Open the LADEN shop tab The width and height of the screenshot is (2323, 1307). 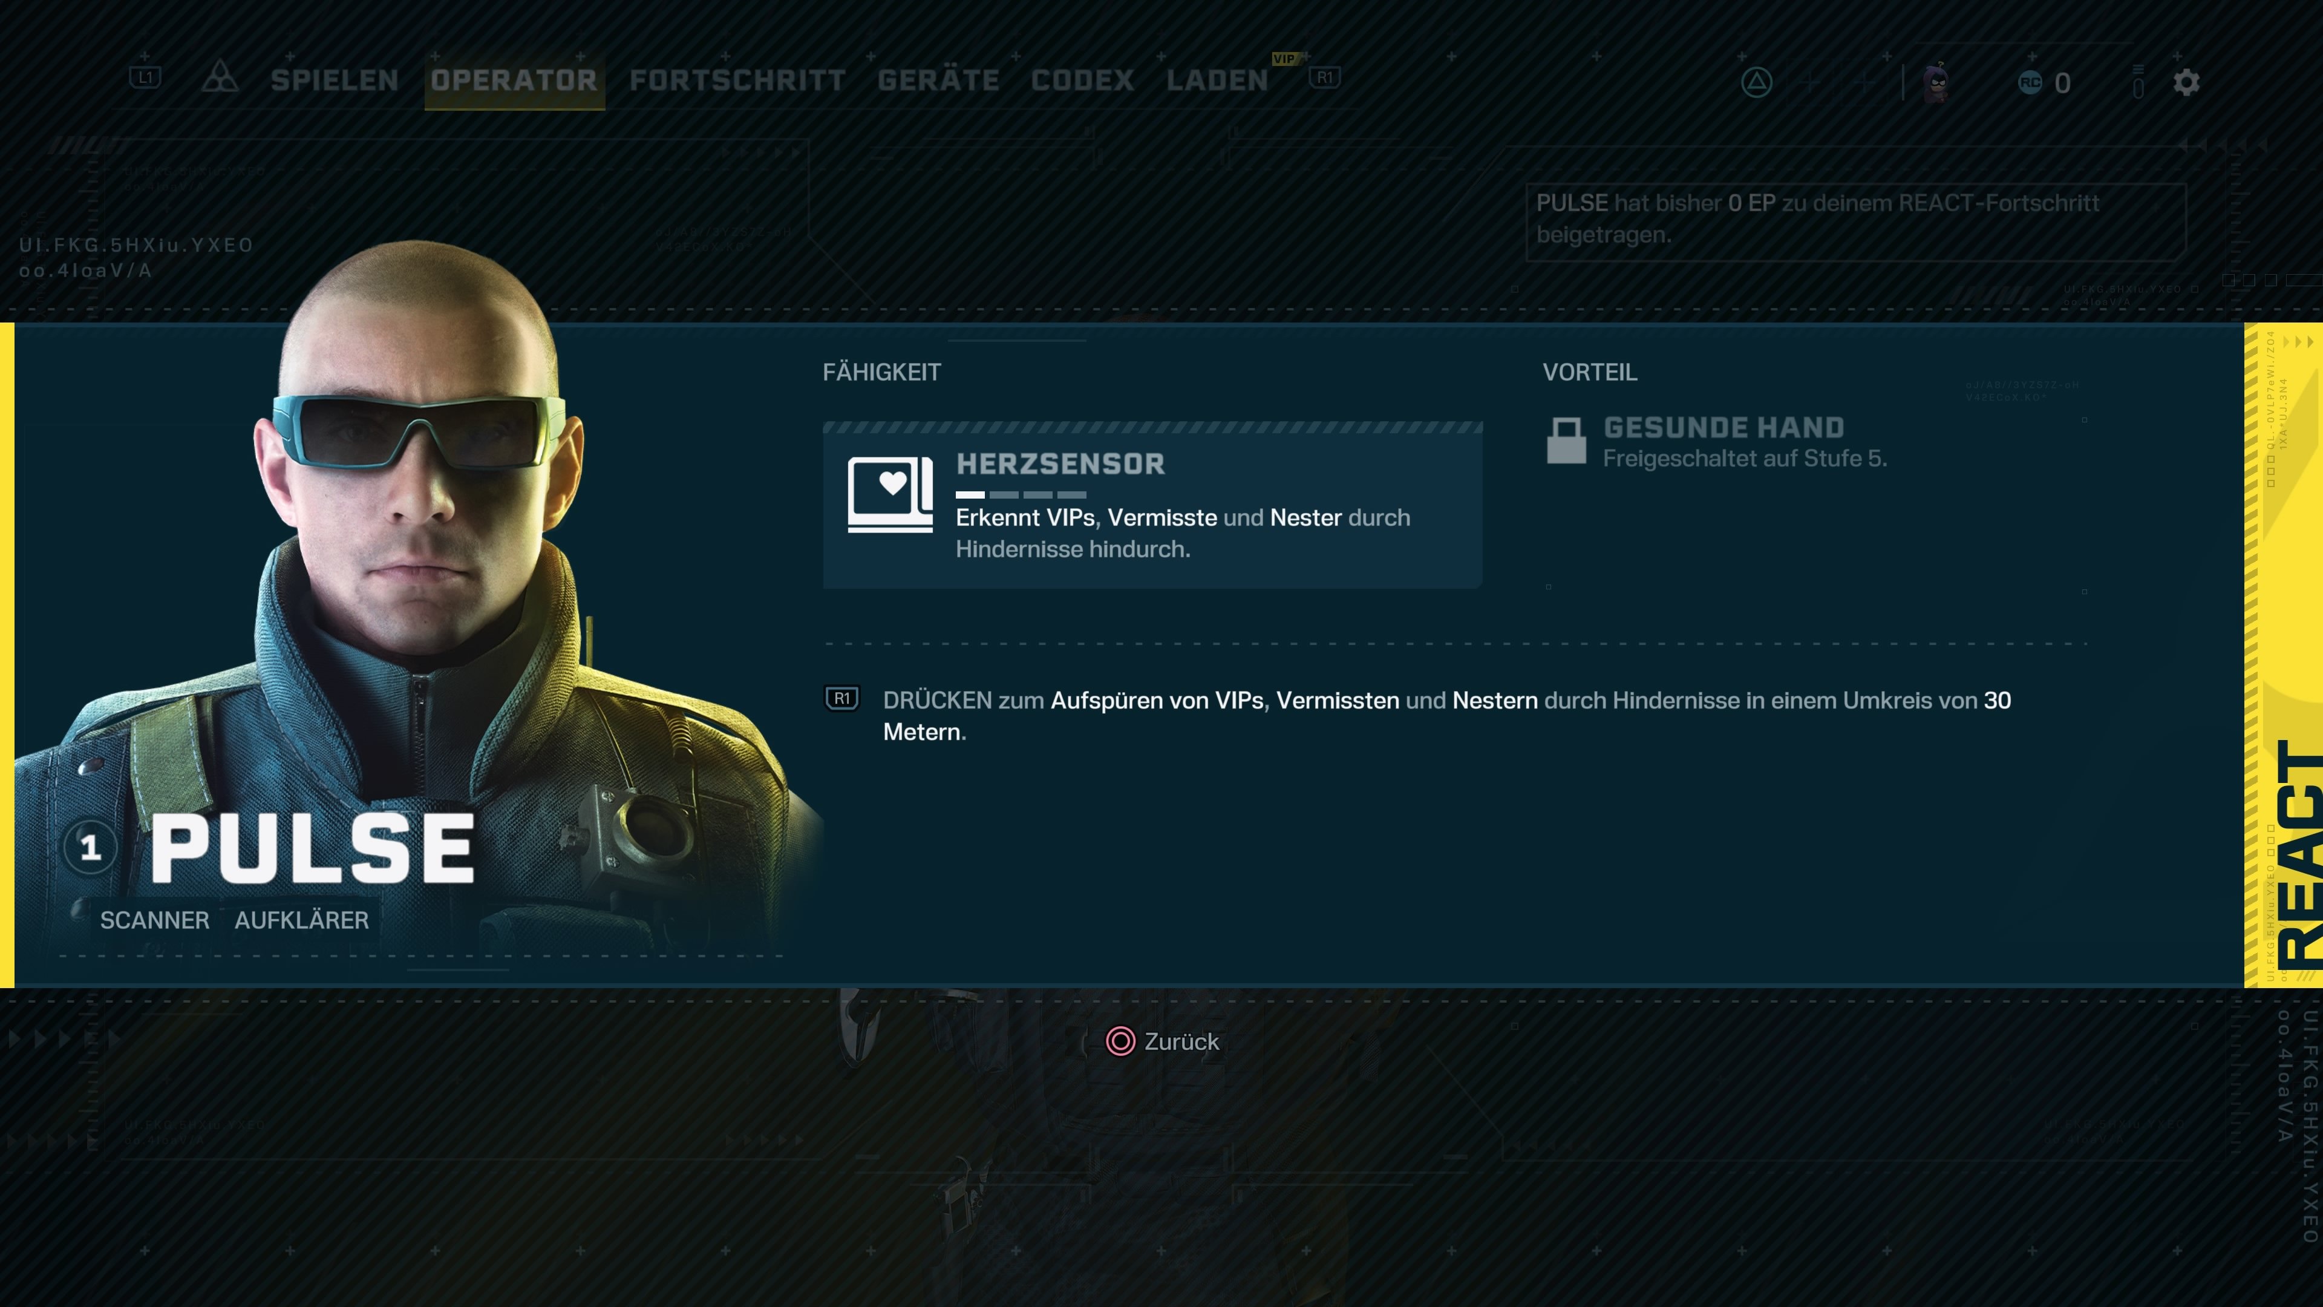tap(1217, 80)
